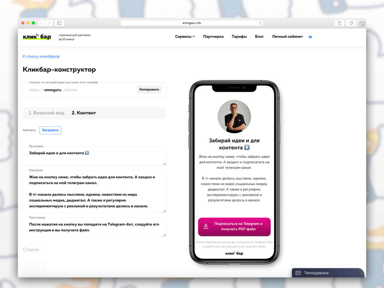Toggle the Safari sidebar icon
Viewport: 384px width, 288px height.
59,23
